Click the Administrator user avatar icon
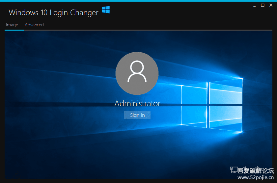This screenshot has width=277, height=183. [x=137, y=73]
